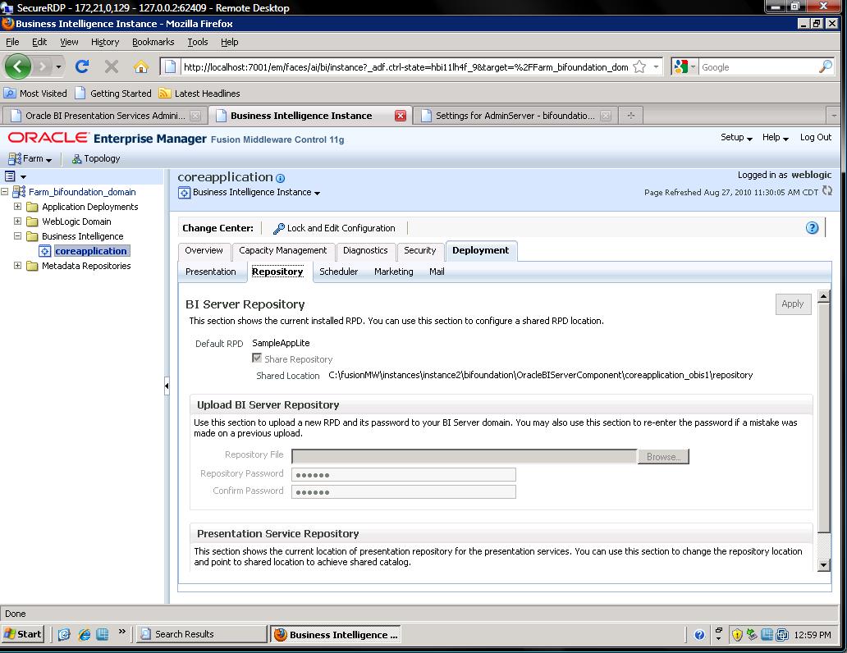This screenshot has height=653, width=847.
Task: Open a new tab with the plus icon
Action: [x=630, y=115]
